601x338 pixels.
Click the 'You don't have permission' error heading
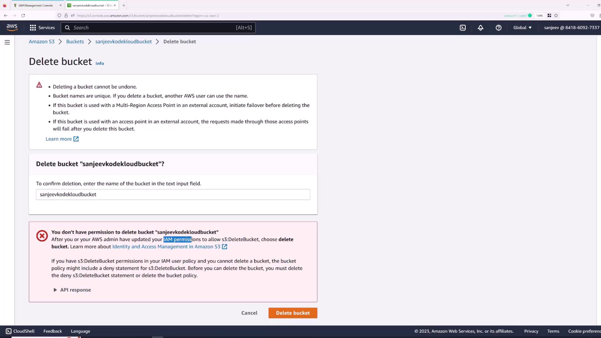[x=135, y=232]
